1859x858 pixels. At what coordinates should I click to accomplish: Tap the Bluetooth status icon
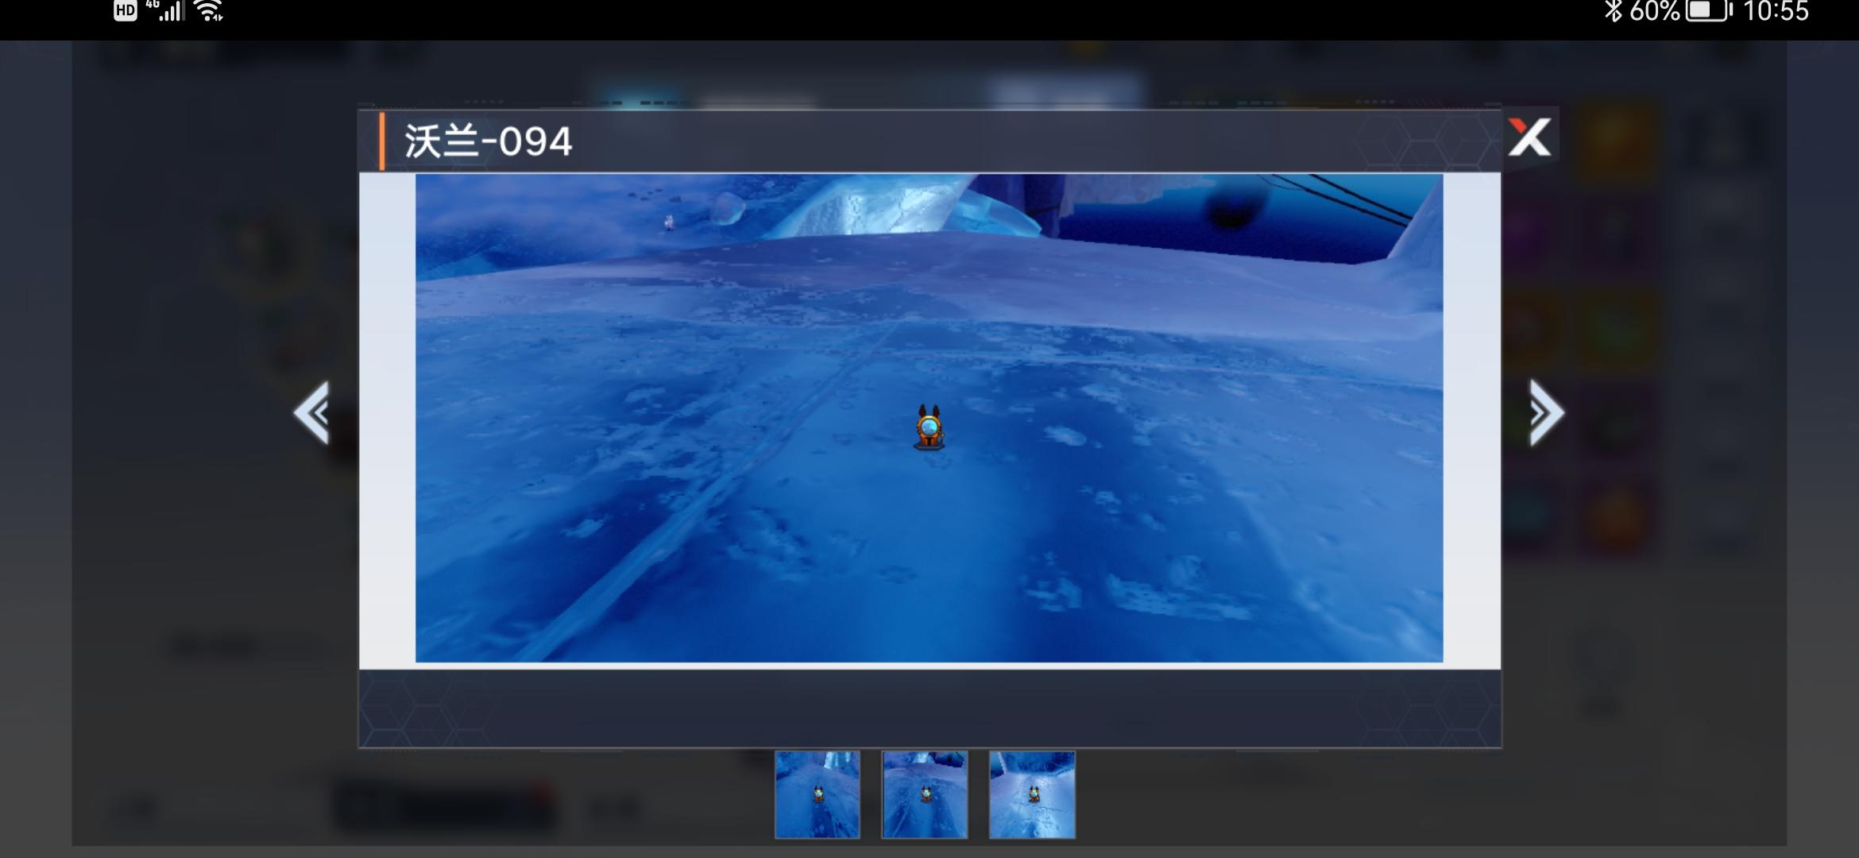point(1613,10)
